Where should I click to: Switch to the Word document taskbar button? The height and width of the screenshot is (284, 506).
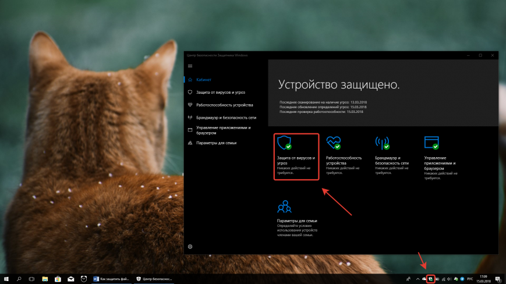tap(111, 279)
